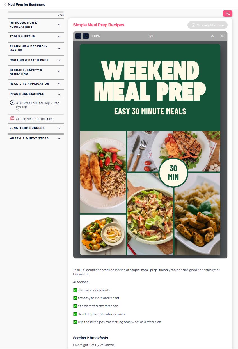Open the PDF in fullscreen mode

point(222,36)
